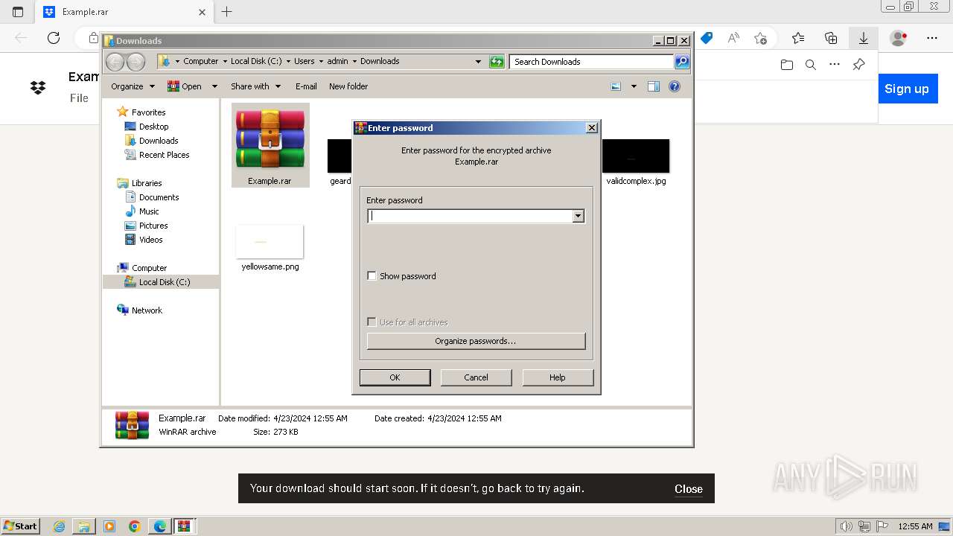Cancel the Enter password dialog
953x536 pixels.
[x=476, y=377]
